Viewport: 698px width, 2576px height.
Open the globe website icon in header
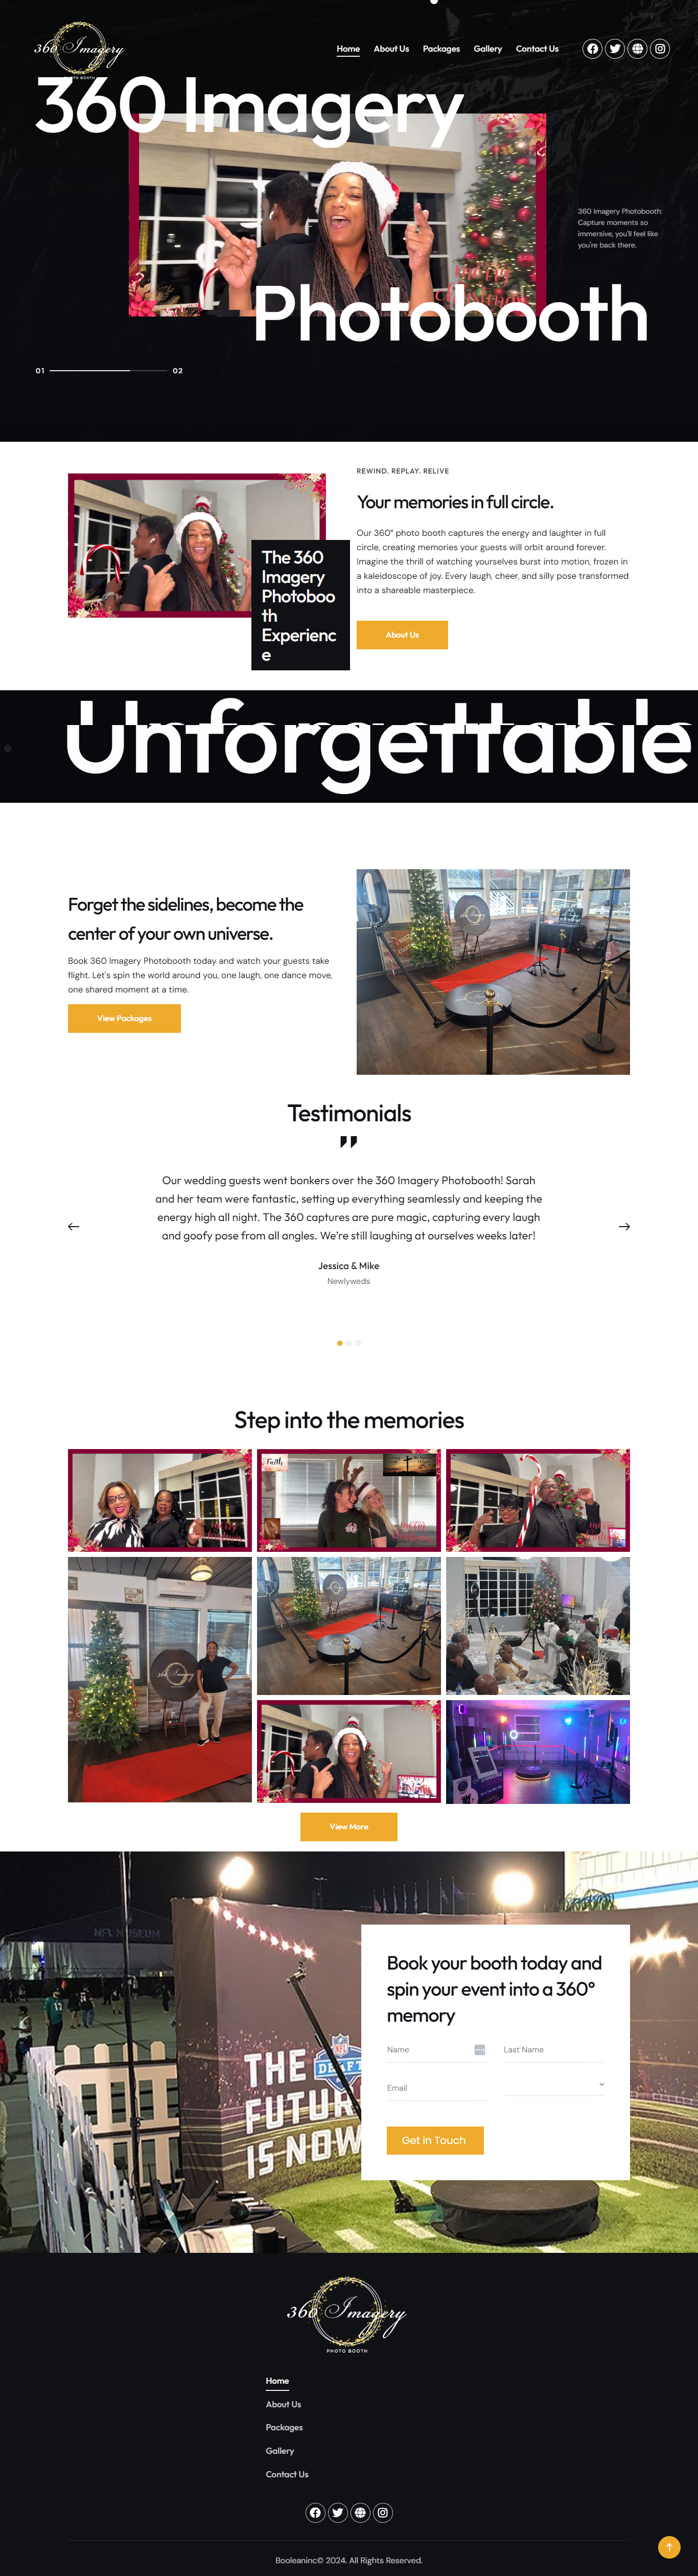coord(637,48)
